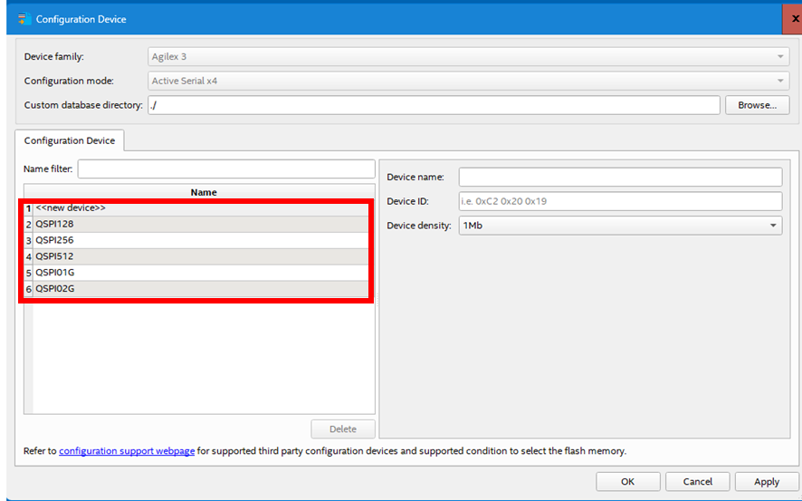The image size is (802, 501).
Task: Click the Configuration Device title bar icon
Action: tap(24, 19)
